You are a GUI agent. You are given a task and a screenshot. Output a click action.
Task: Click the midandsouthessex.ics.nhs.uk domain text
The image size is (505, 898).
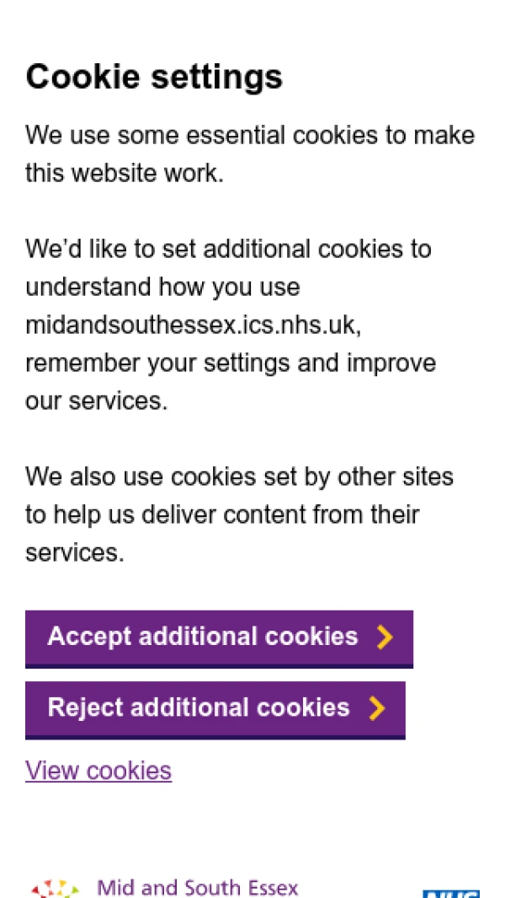pos(194,325)
